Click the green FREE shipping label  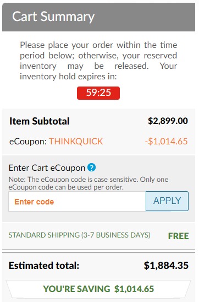click(179, 236)
